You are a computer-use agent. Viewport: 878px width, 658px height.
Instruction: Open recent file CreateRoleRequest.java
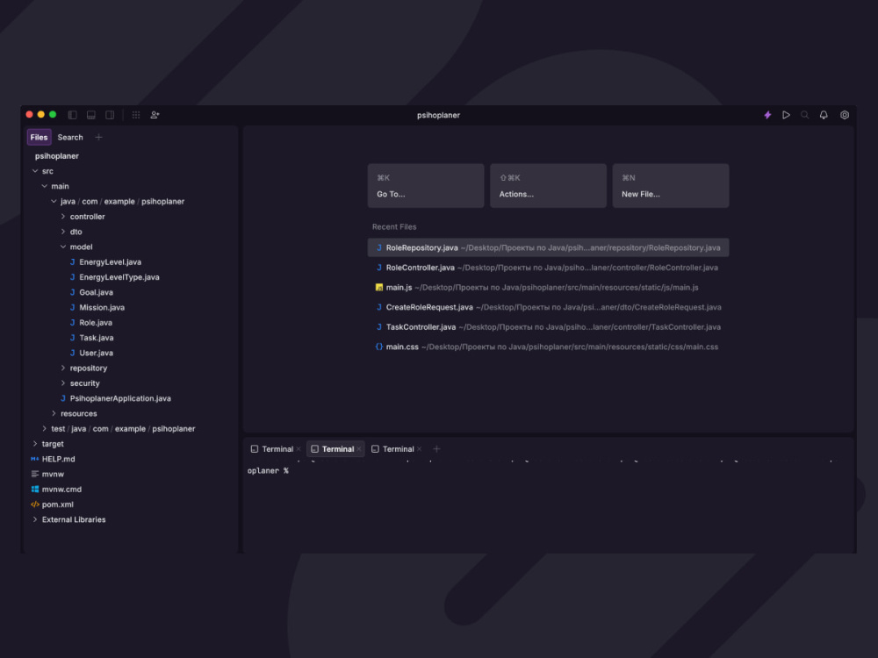(x=548, y=307)
